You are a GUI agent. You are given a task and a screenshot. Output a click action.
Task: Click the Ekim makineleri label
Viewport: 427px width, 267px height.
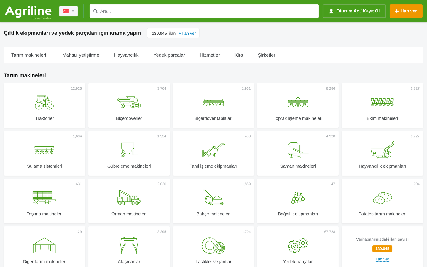click(382, 118)
